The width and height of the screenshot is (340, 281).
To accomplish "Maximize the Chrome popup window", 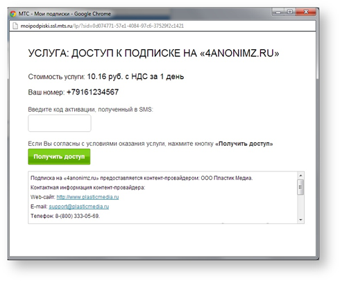I will point(290,12).
